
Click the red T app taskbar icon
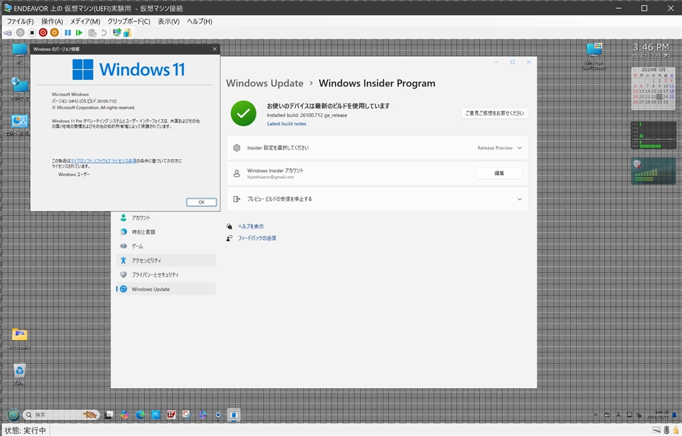[171, 415]
